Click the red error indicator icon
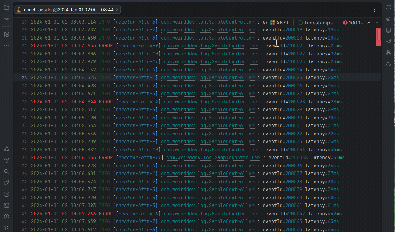Viewport: 395px width, 232px height. coord(345,23)
